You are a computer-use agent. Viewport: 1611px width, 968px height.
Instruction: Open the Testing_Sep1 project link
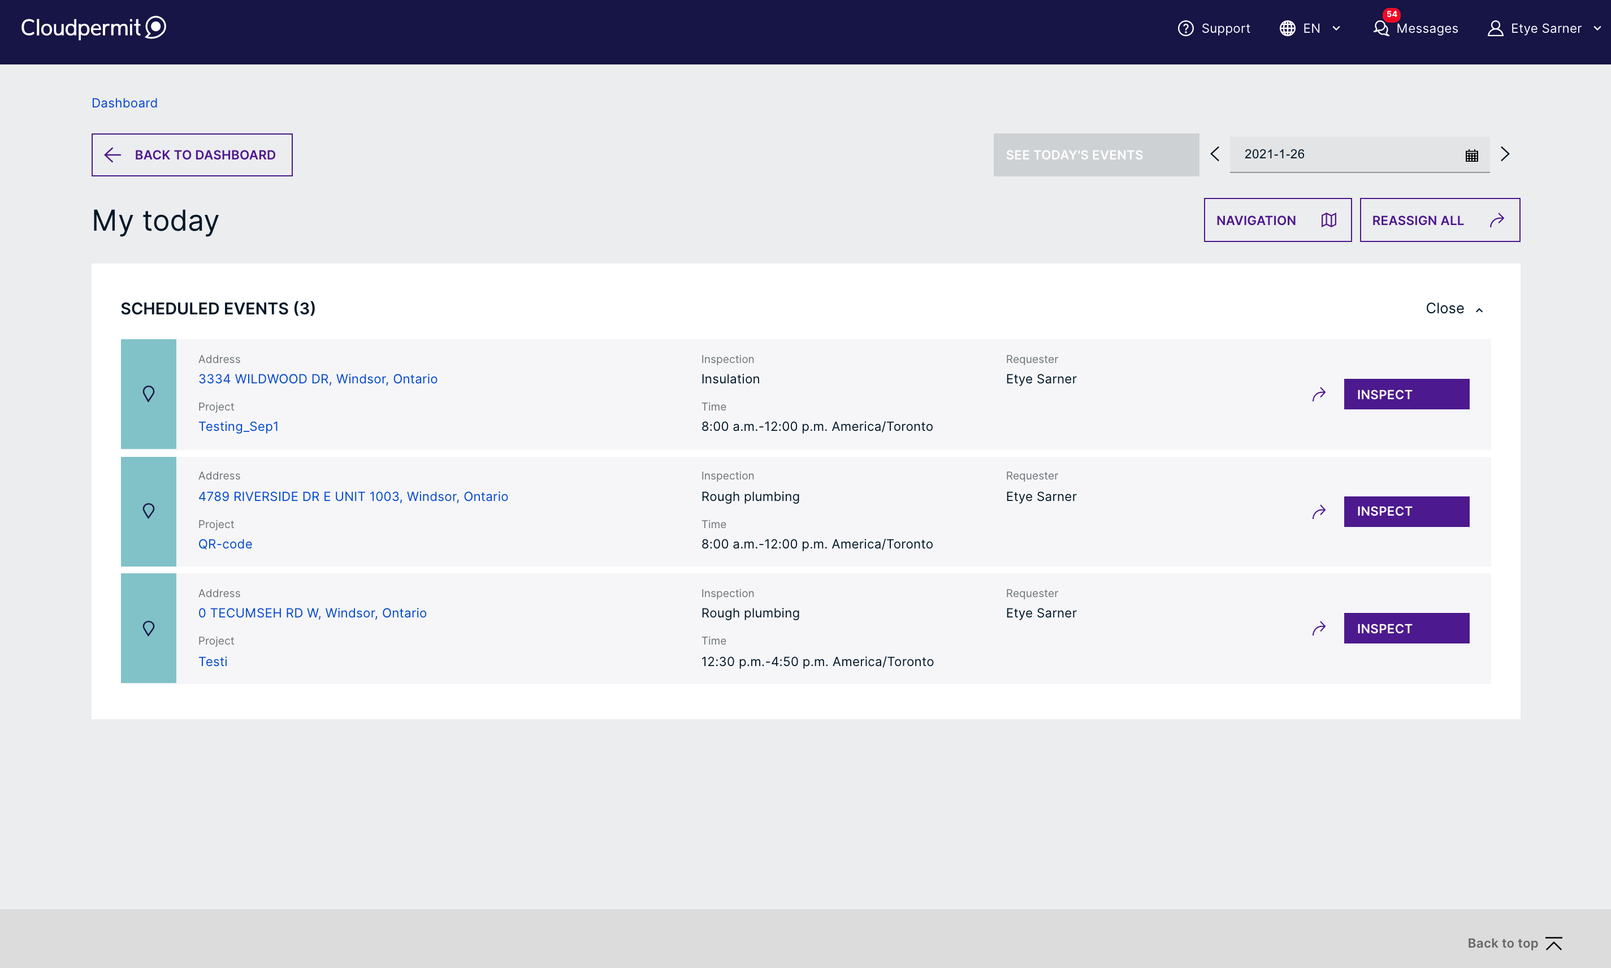(x=239, y=426)
